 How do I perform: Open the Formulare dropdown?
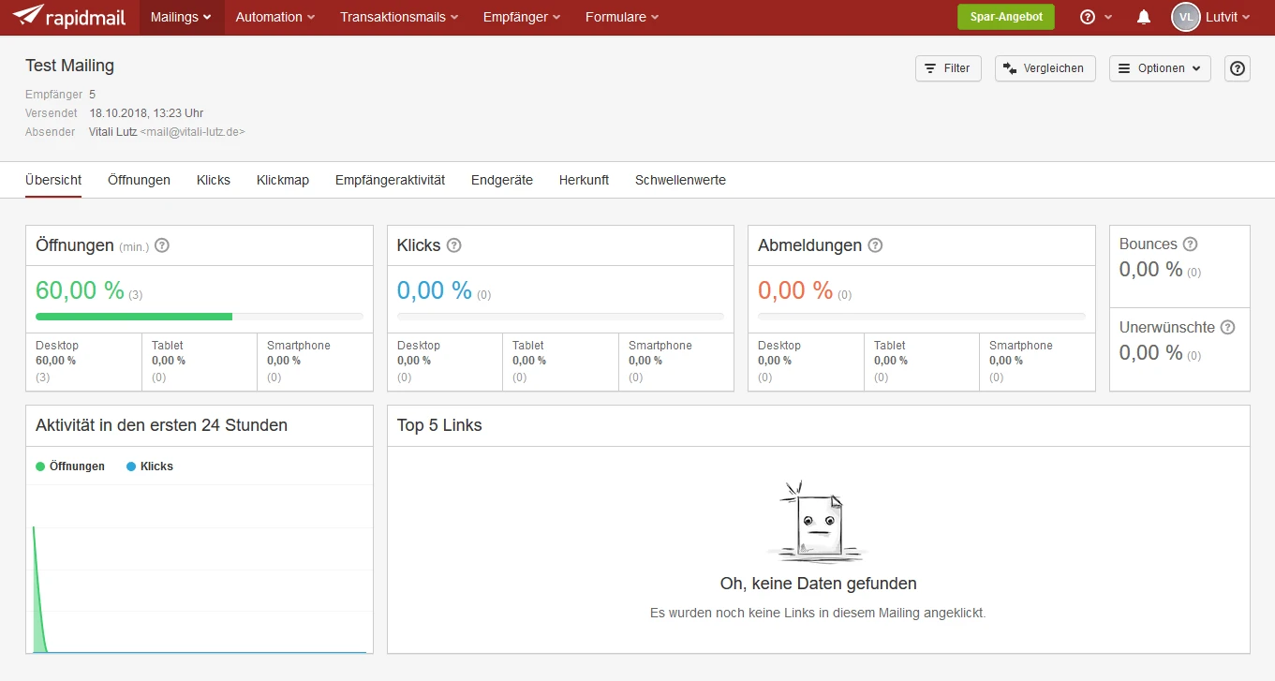point(621,16)
